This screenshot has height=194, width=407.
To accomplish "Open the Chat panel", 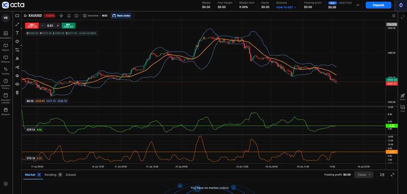I will 402,108.
